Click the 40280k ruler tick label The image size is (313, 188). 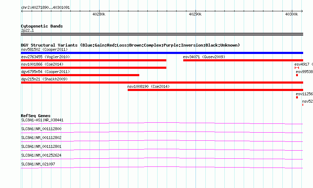(99, 14)
